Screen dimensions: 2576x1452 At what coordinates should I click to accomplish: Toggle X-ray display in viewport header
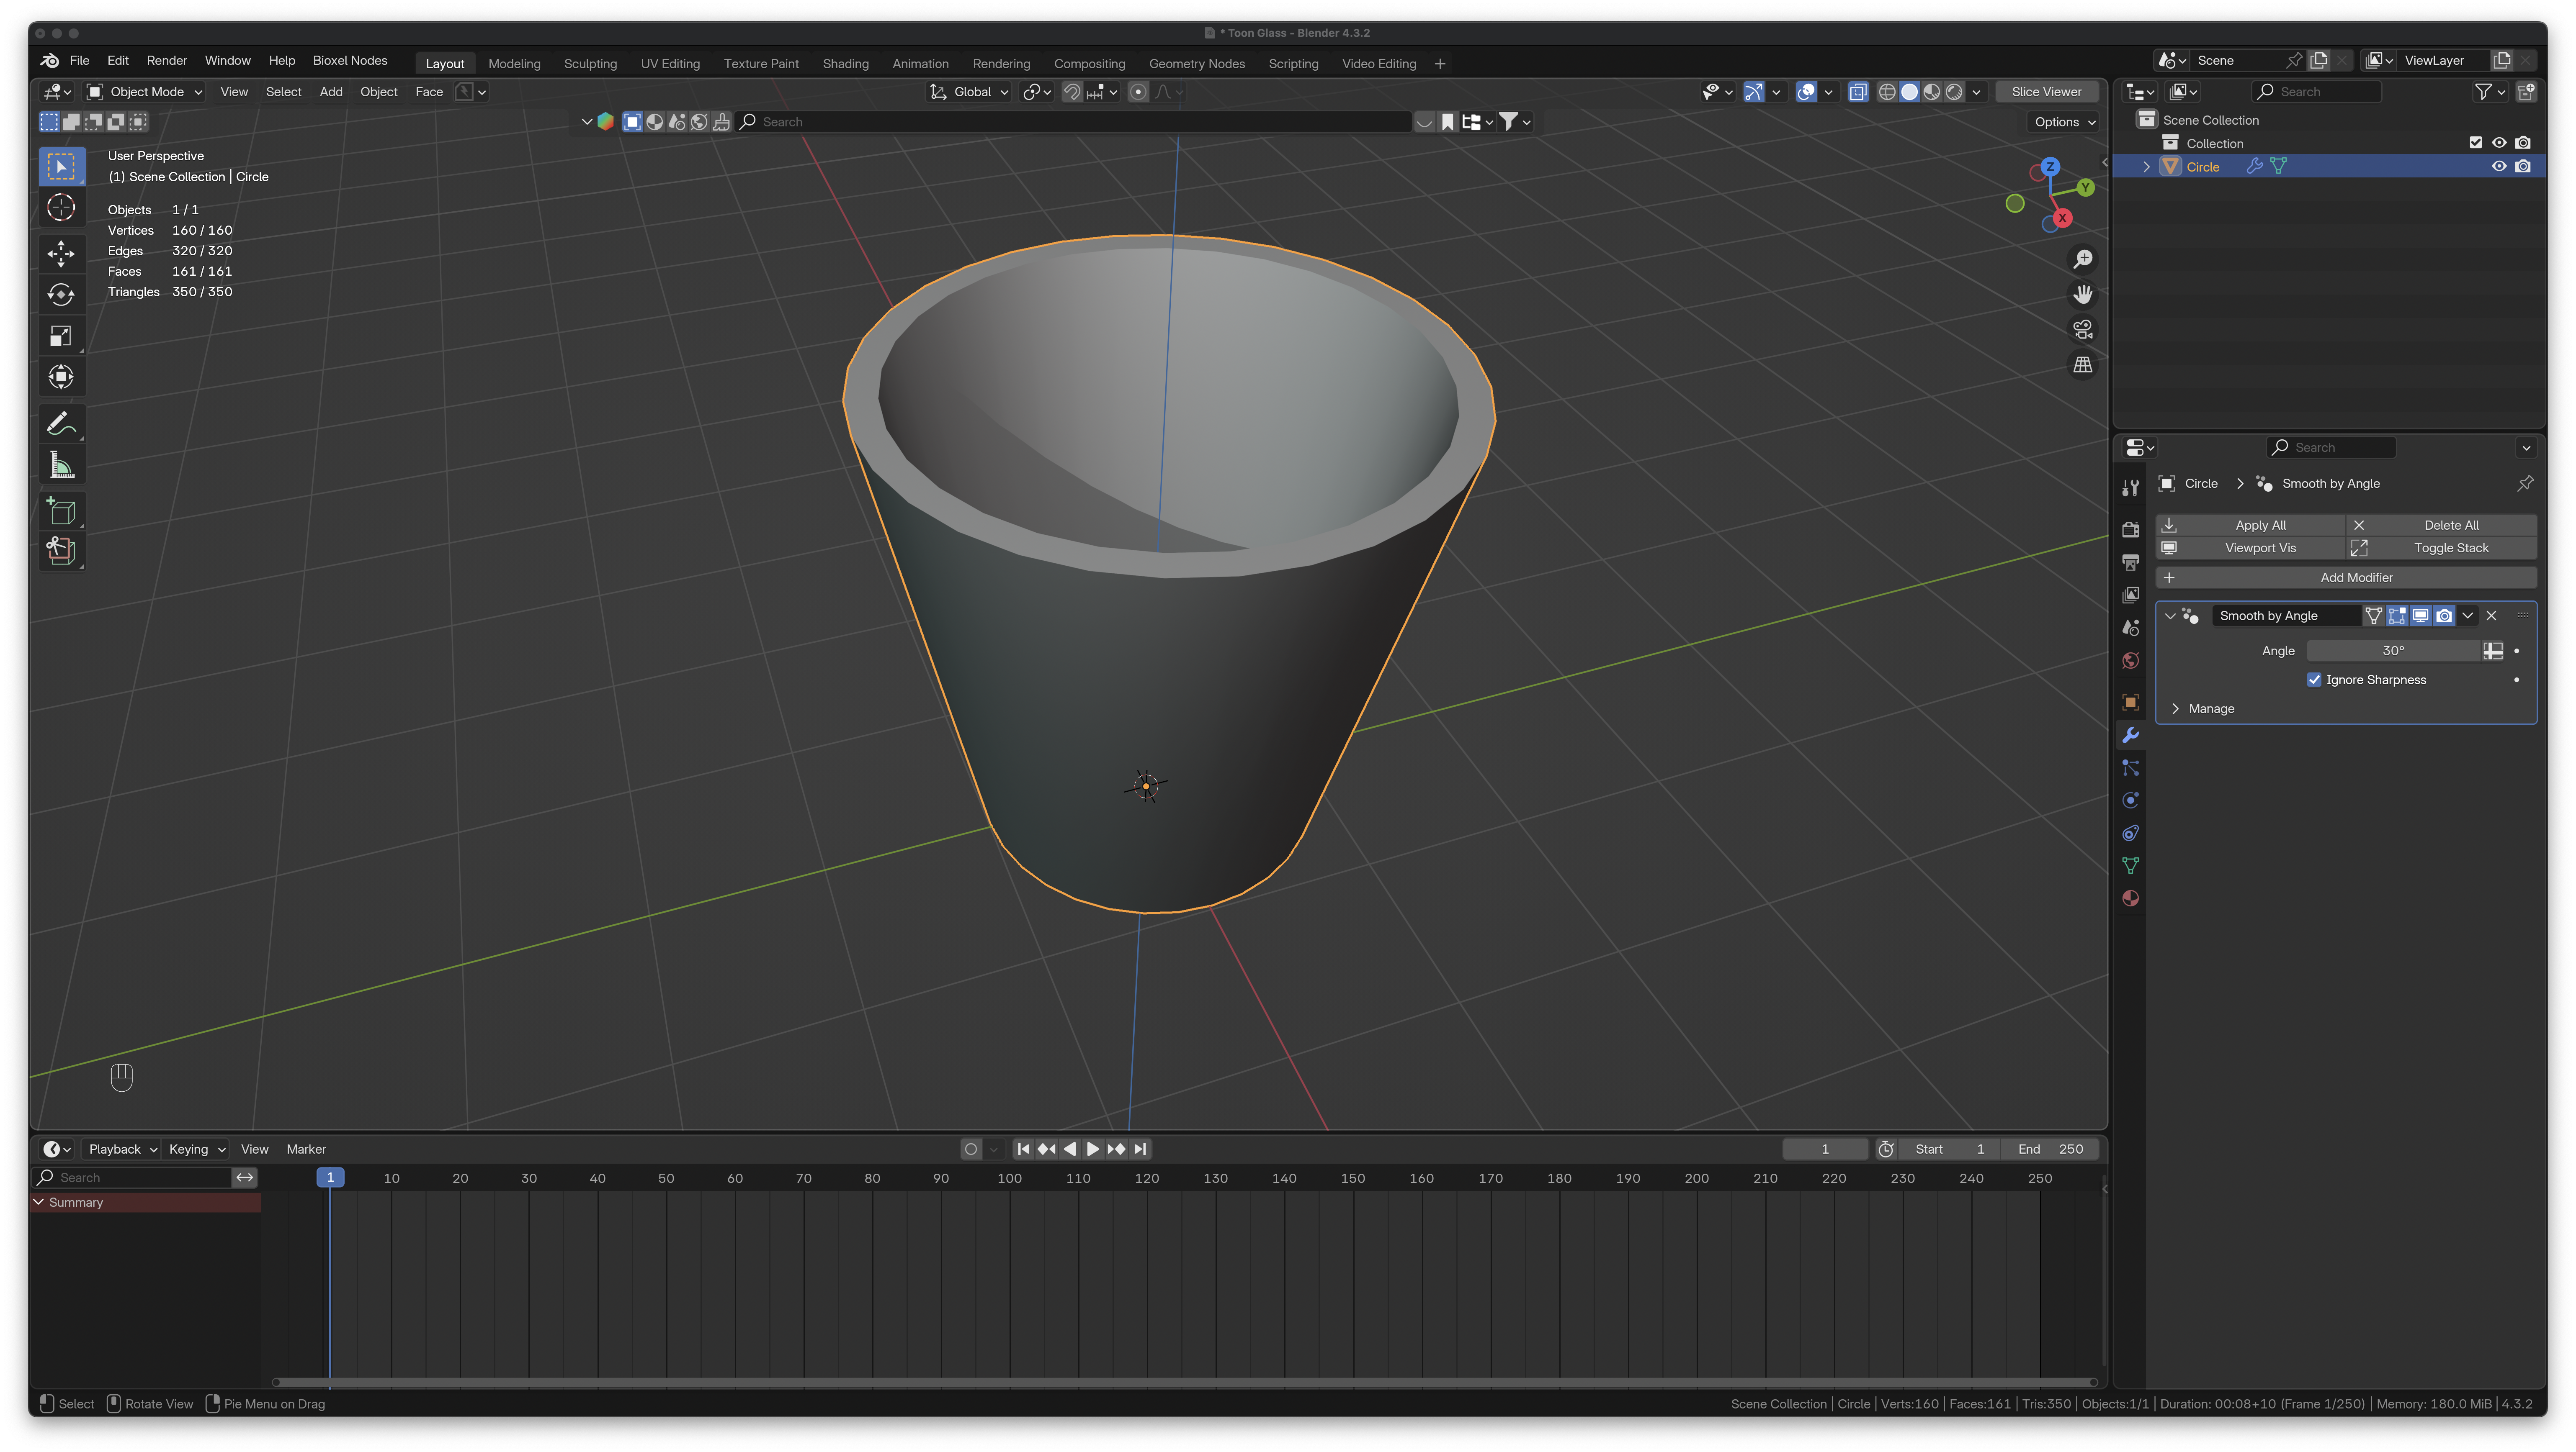click(x=1858, y=92)
